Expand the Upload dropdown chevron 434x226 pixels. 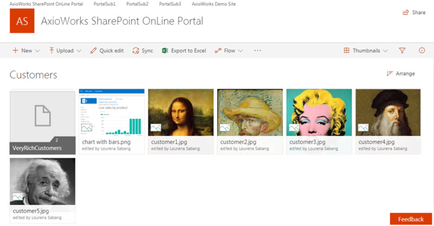(79, 51)
